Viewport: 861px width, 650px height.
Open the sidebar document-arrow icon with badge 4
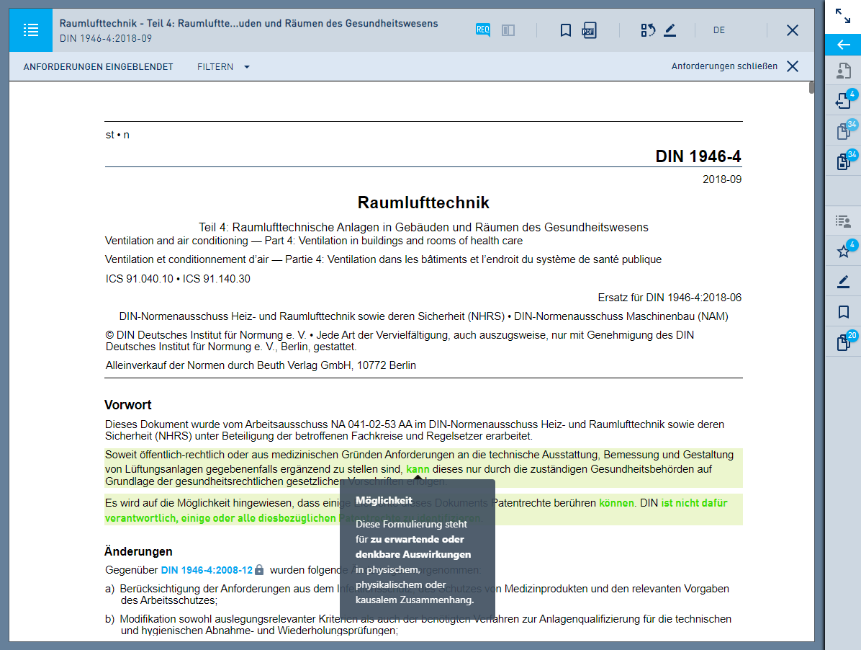[x=844, y=99]
